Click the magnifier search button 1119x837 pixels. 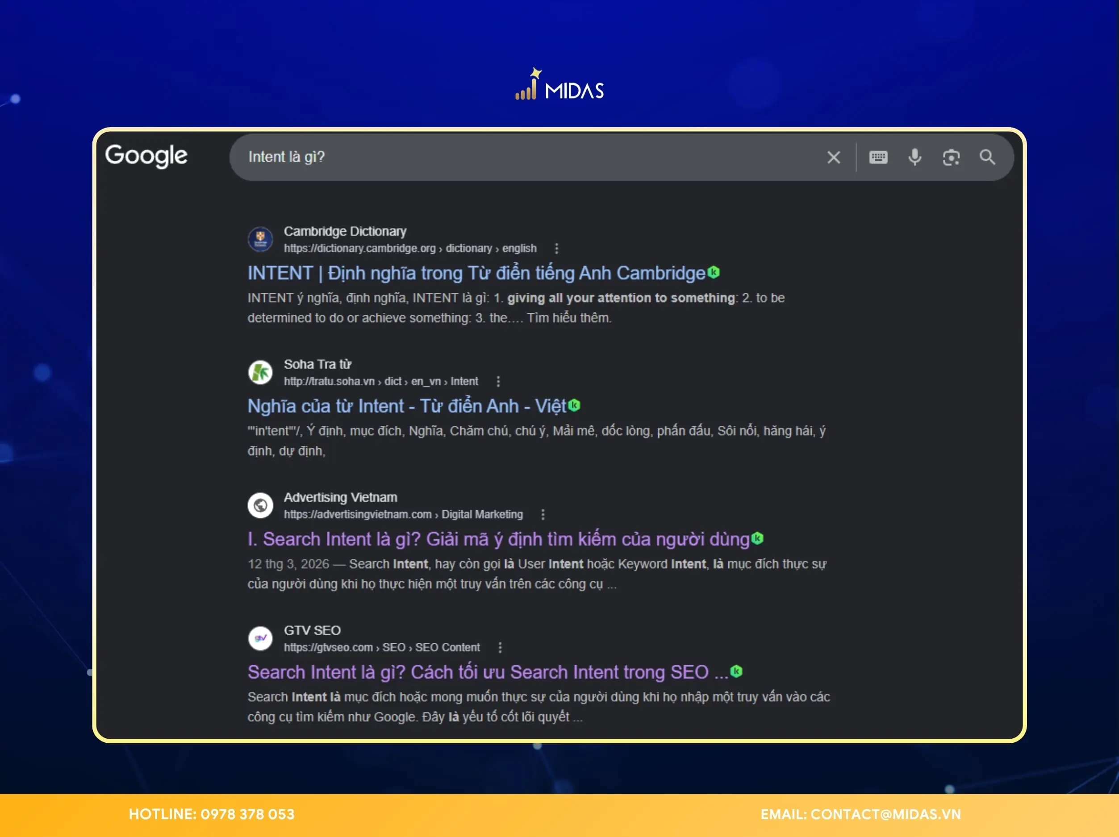point(987,157)
